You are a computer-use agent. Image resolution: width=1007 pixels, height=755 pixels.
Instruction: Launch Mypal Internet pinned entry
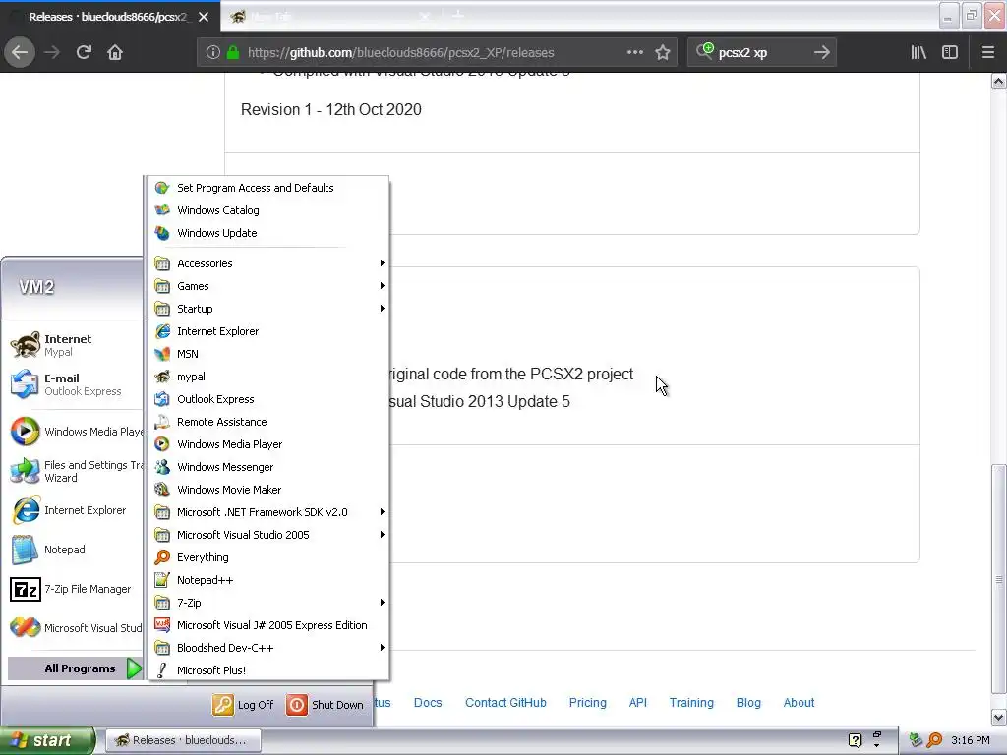coord(76,345)
